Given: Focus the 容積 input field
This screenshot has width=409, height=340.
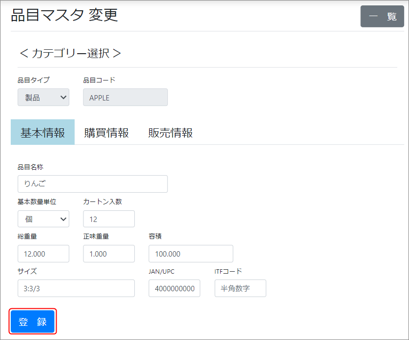Looking at the screenshot, I should pyautogui.click(x=191, y=254).
